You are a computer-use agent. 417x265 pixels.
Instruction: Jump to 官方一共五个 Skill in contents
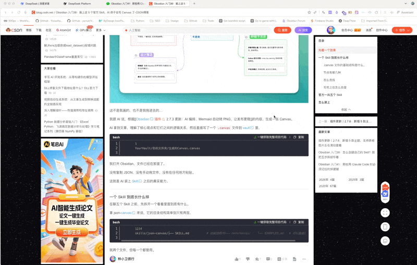point(330,95)
